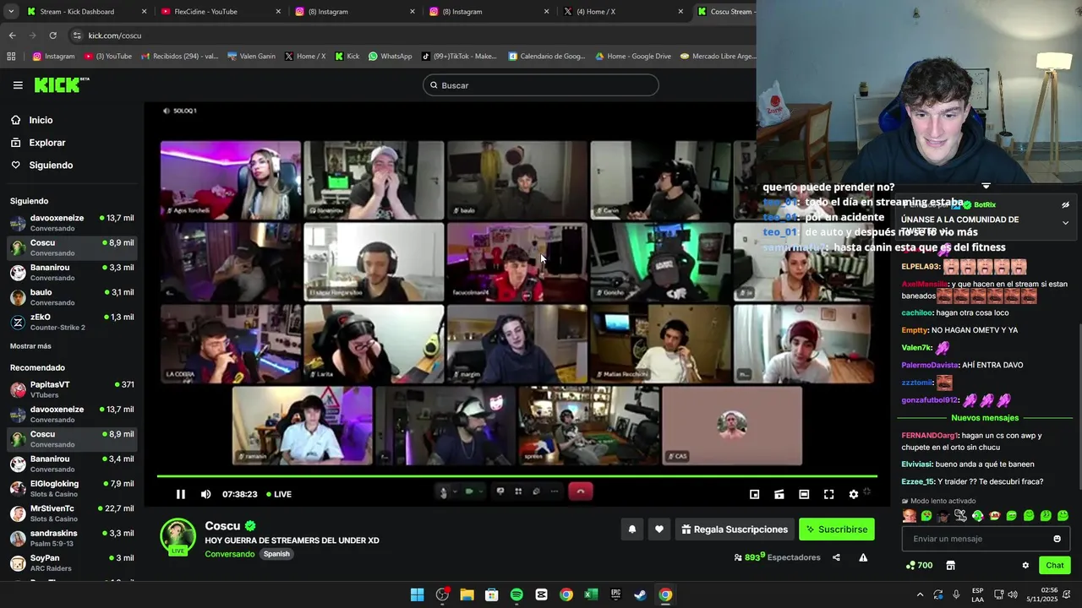This screenshot has height=608, width=1082.
Task: Open WhatsApp bookmark in bookmarks bar
Action: (390, 57)
